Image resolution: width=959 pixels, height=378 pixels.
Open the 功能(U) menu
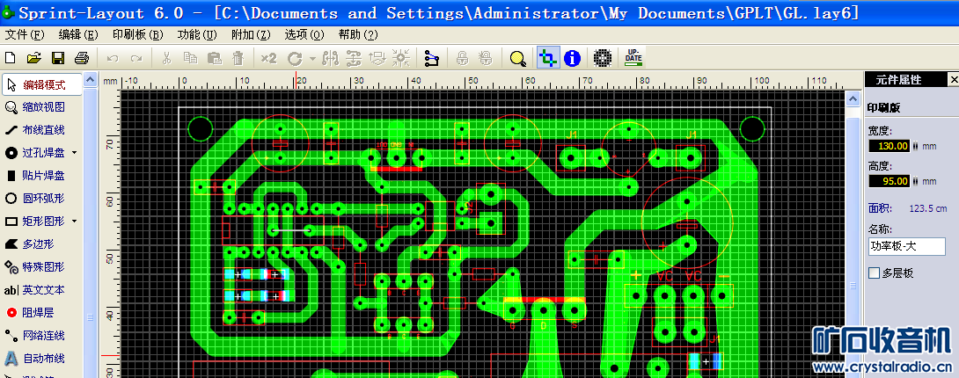coord(197,35)
